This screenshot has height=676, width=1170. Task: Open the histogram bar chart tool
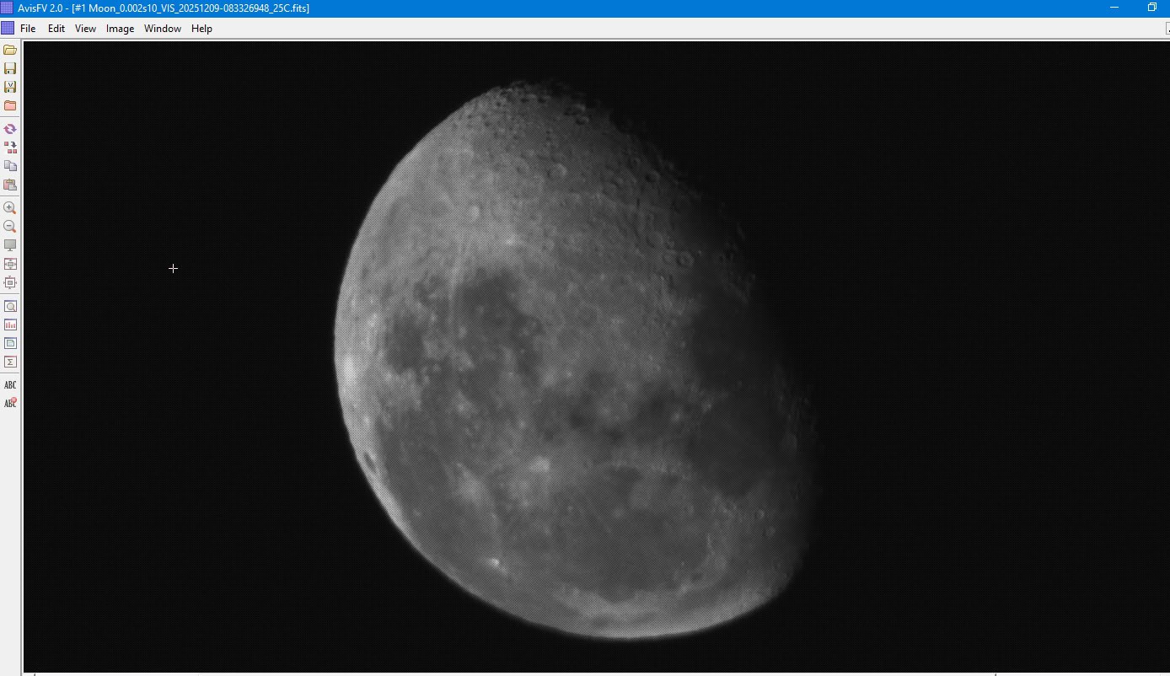pos(10,325)
